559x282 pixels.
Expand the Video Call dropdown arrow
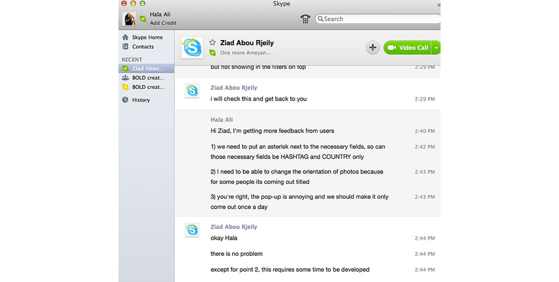[x=436, y=47]
